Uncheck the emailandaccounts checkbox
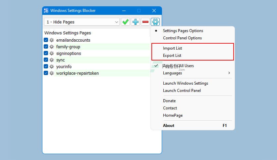This screenshot has width=277, height=160. click(x=46, y=40)
